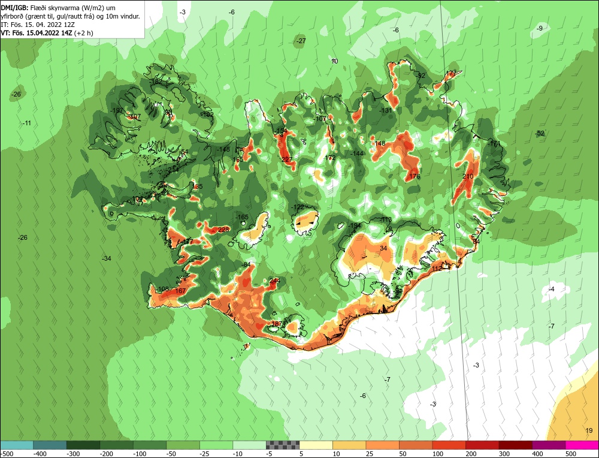Screen dimensions: 599x458
Task: Click the -50 to -25 legend color block
Action: coord(183,445)
